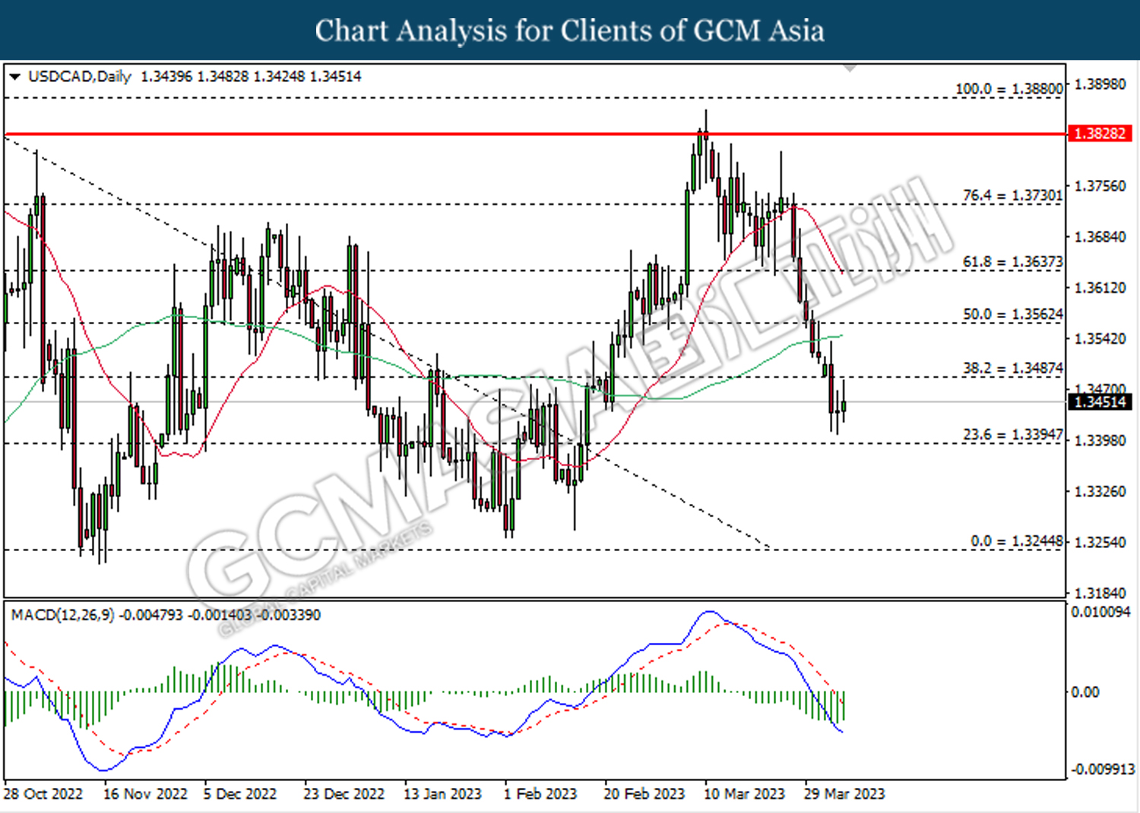Click the 1.33980 price axis value
Viewport: 1140px width, 813px height.
(1100, 441)
